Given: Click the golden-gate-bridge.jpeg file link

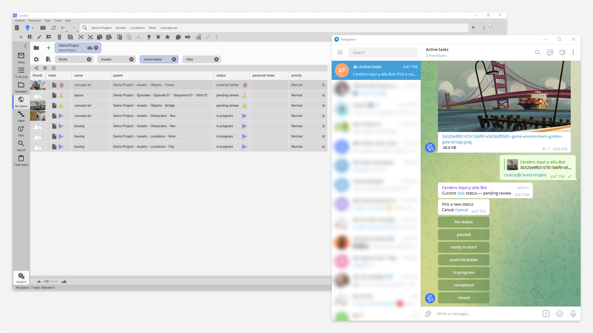Looking at the screenshot, I should [x=502, y=139].
